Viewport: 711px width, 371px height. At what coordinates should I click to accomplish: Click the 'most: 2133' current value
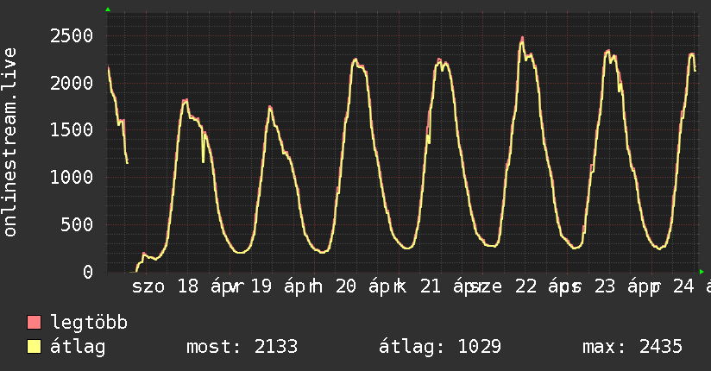click(242, 347)
